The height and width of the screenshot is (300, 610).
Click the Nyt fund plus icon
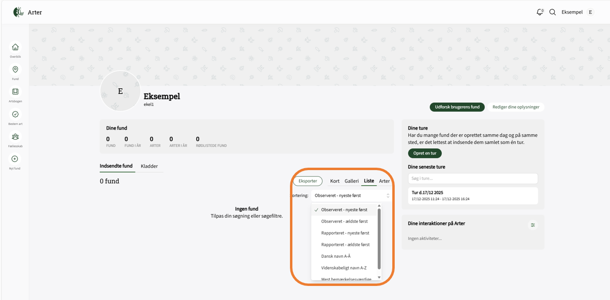[x=15, y=159]
